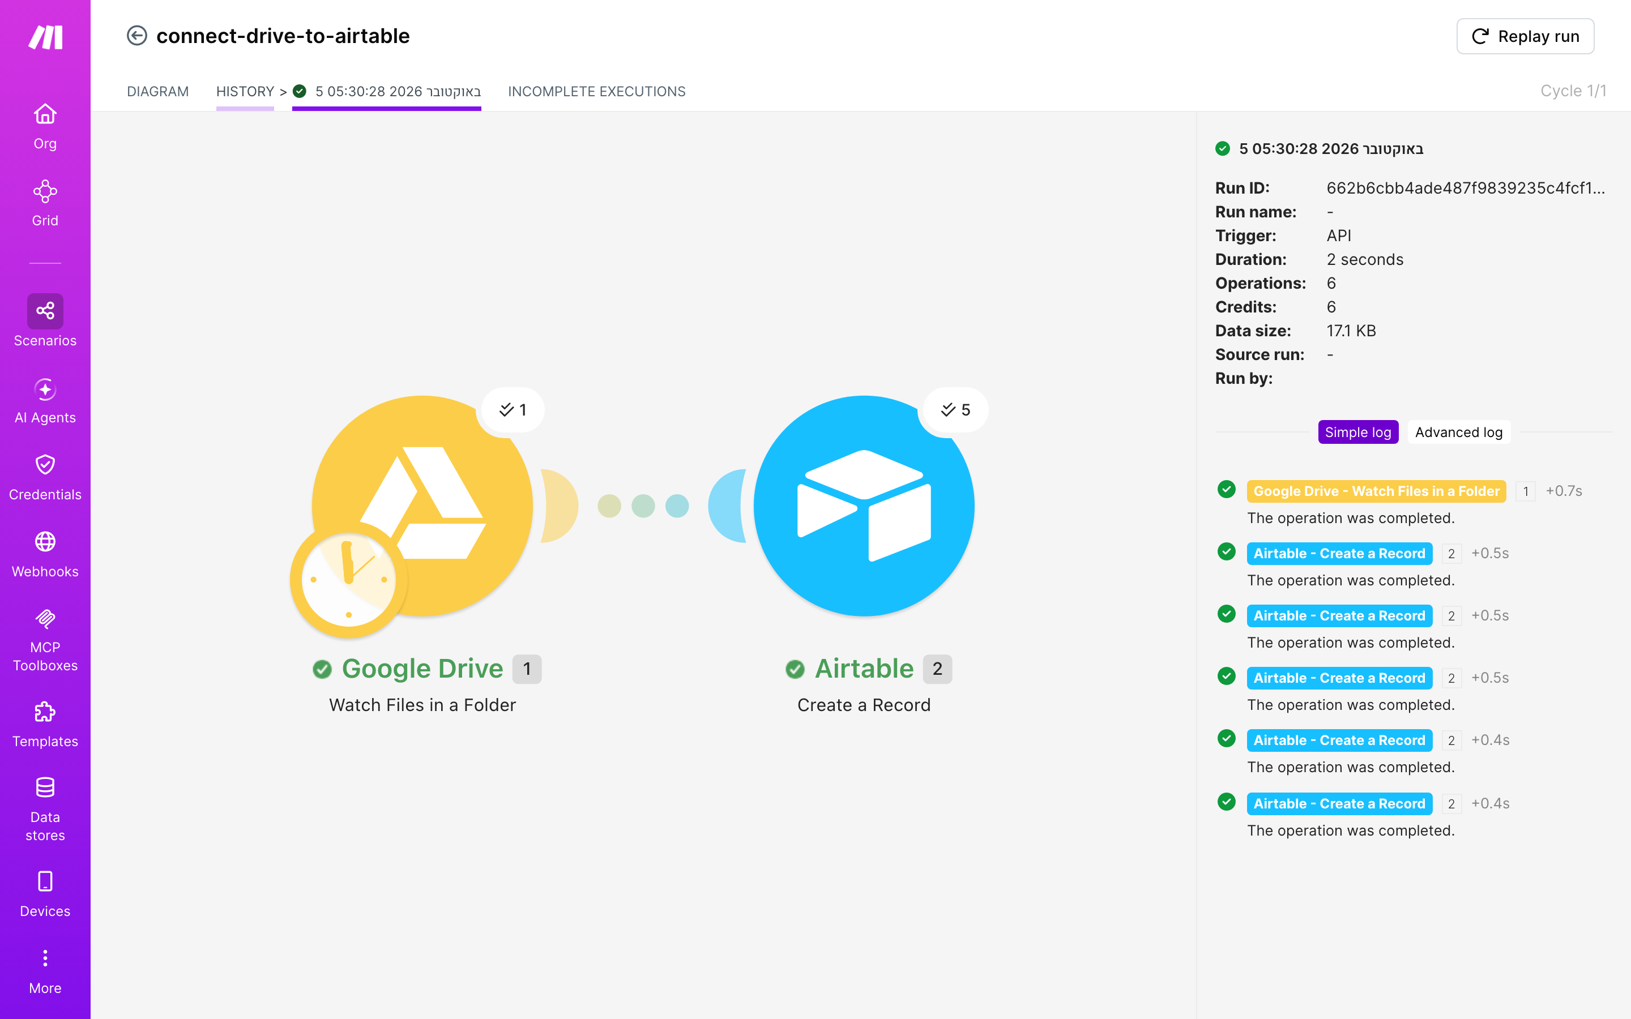Open Credentials in the sidebar
Screen dimensions: 1631x1019
[45, 477]
